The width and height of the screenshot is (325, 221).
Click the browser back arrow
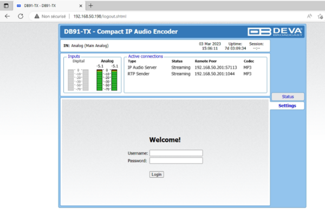point(7,16)
